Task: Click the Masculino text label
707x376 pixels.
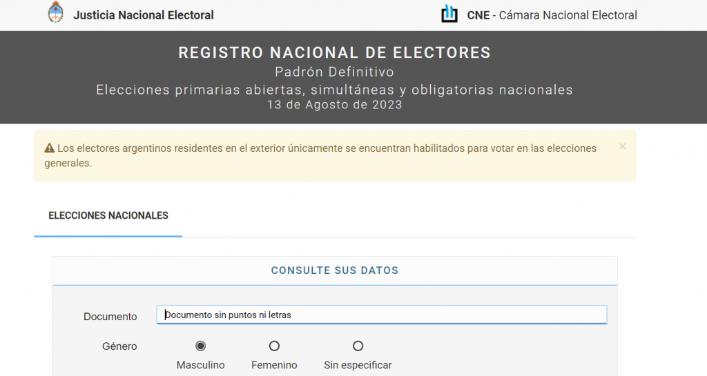Action: tap(201, 365)
